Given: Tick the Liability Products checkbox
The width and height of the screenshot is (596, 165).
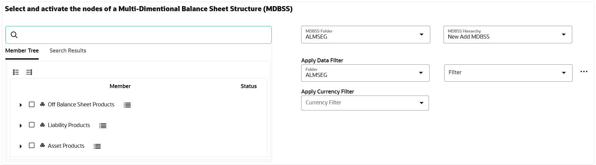Looking at the screenshot, I should pos(32,125).
